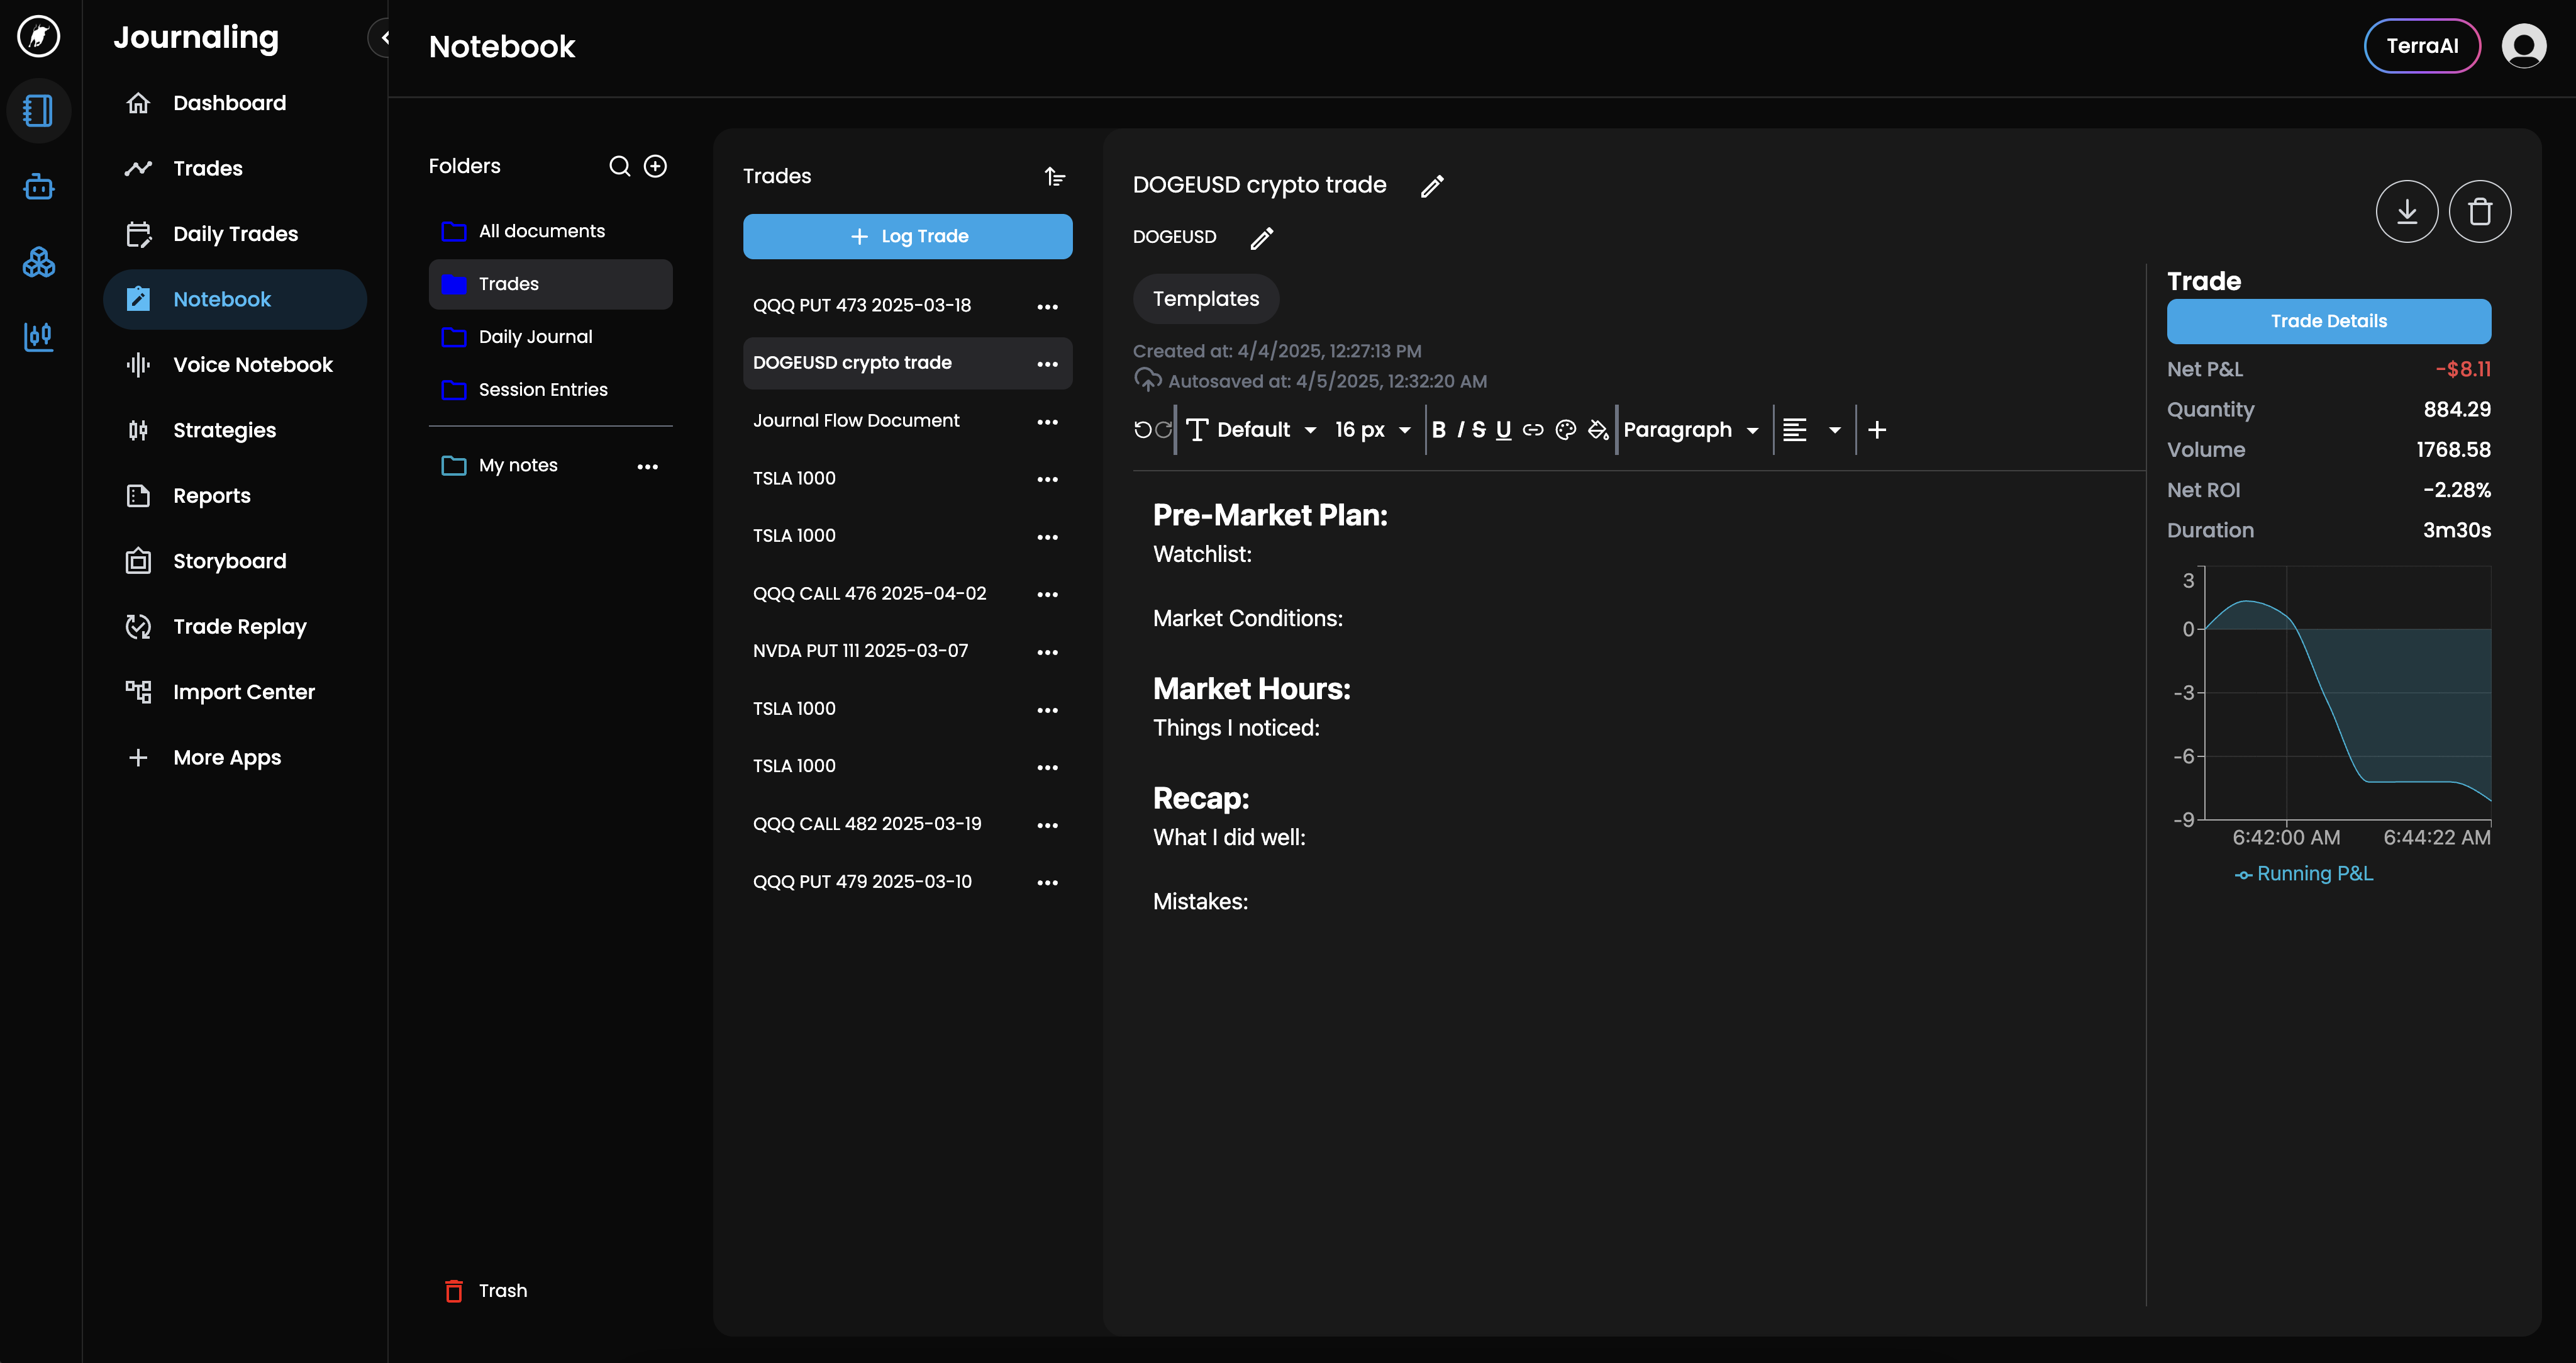Viewport: 2576px width, 1363px height.
Task: Undo the last edit
Action: pyautogui.click(x=1142, y=430)
